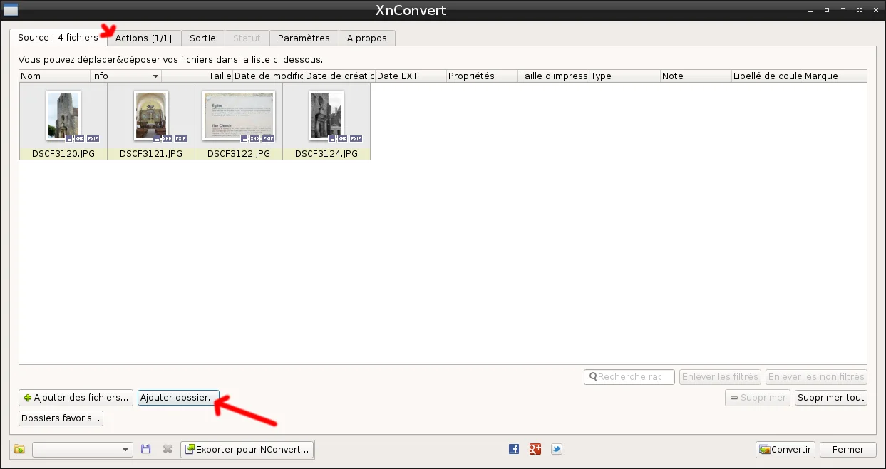The image size is (886, 469).
Task: Open the A propos tab
Action: 366,38
